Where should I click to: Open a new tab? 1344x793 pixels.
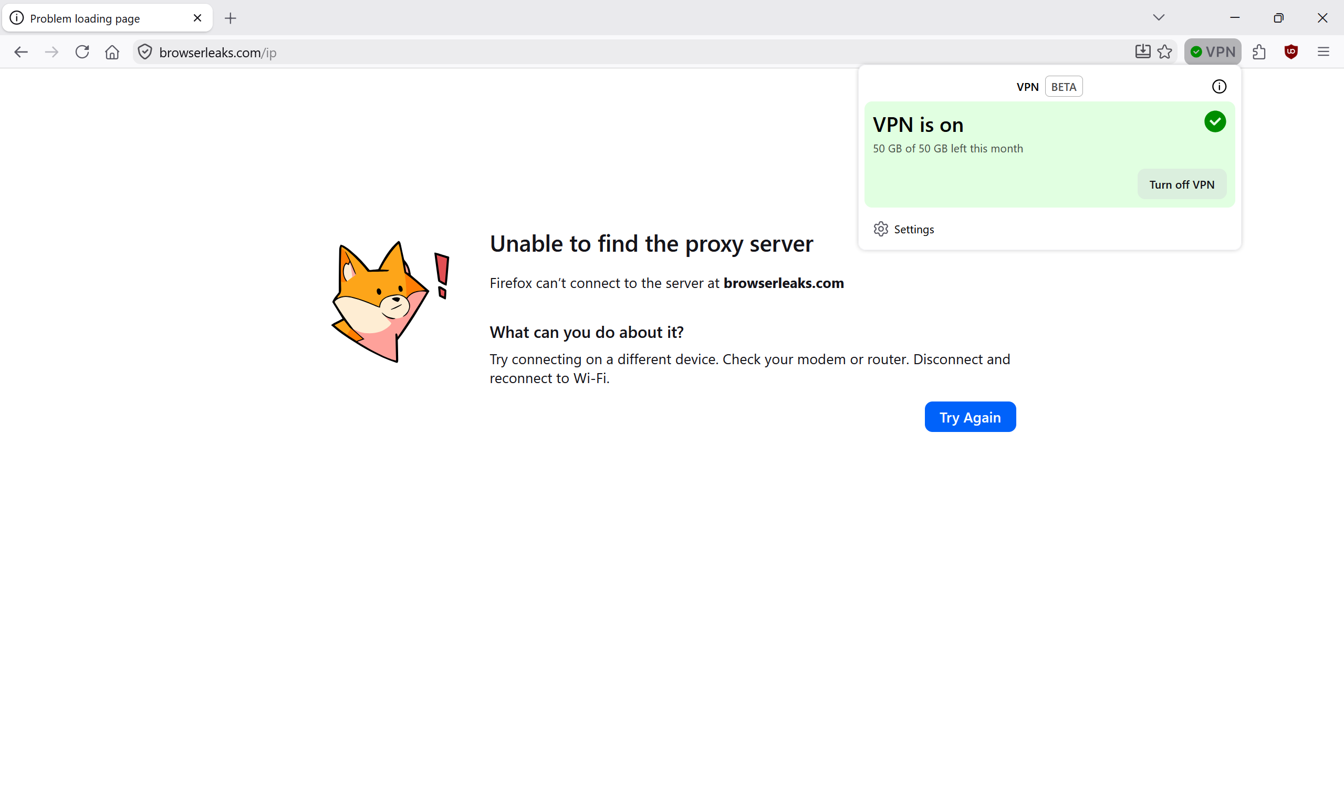[x=230, y=18]
